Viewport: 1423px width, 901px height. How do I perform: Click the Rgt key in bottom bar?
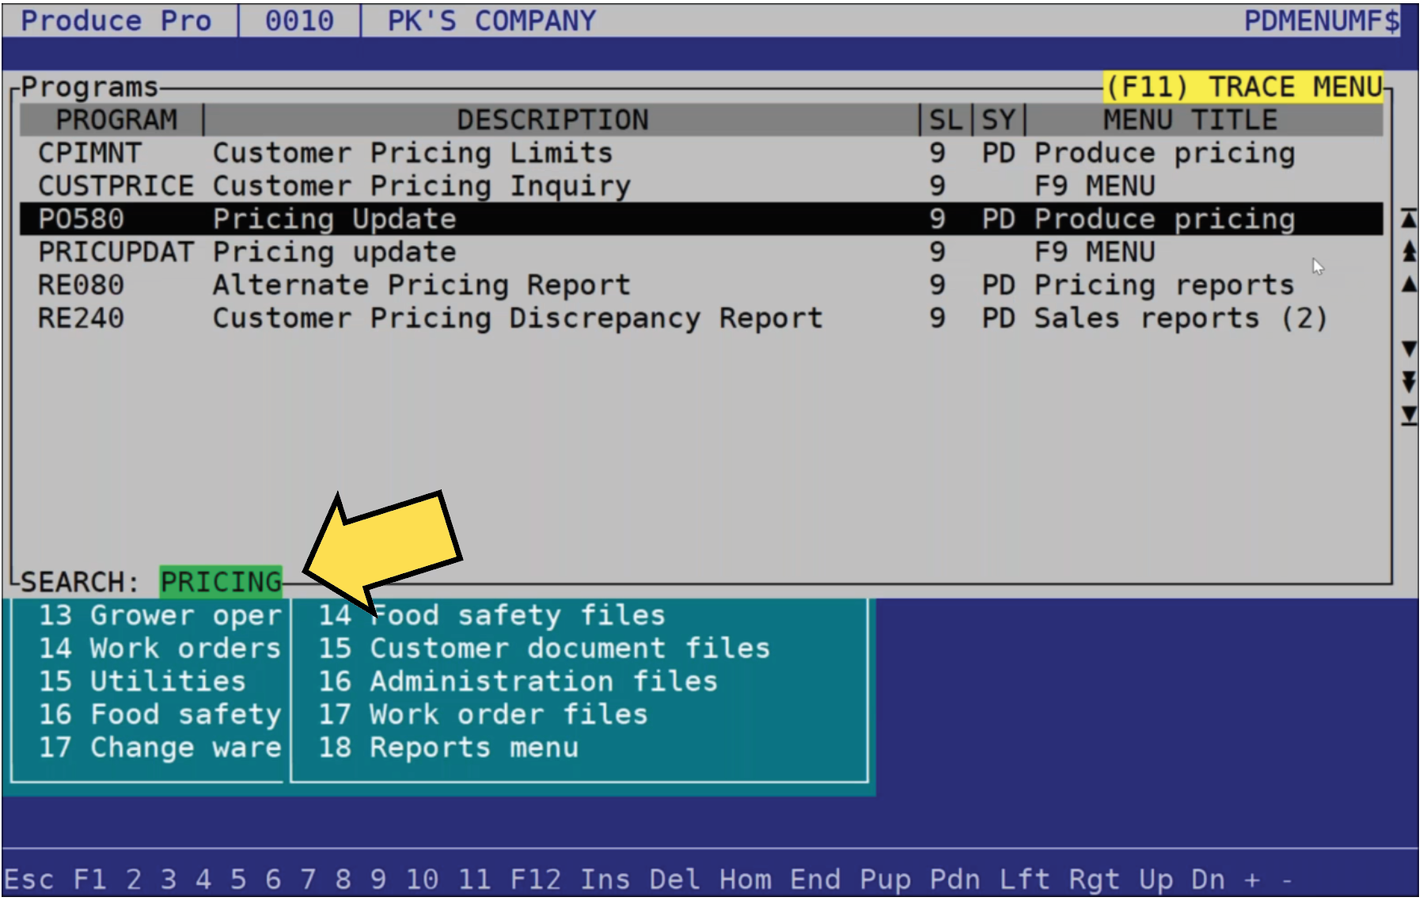tap(1095, 880)
